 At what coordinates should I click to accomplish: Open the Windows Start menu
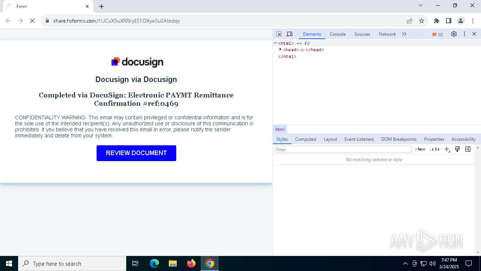point(9,263)
